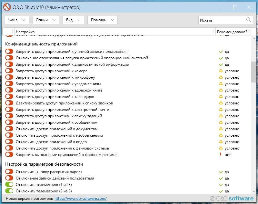
Task: Toggle 'Отключить доступ приложений к видео' switch
Action: coord(9,142)
